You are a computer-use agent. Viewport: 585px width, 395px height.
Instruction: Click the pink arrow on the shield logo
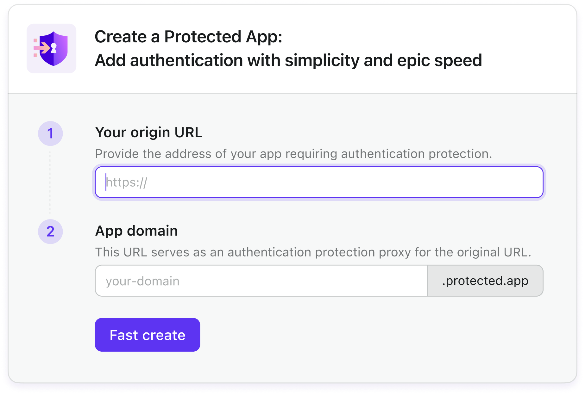point(41,48)
